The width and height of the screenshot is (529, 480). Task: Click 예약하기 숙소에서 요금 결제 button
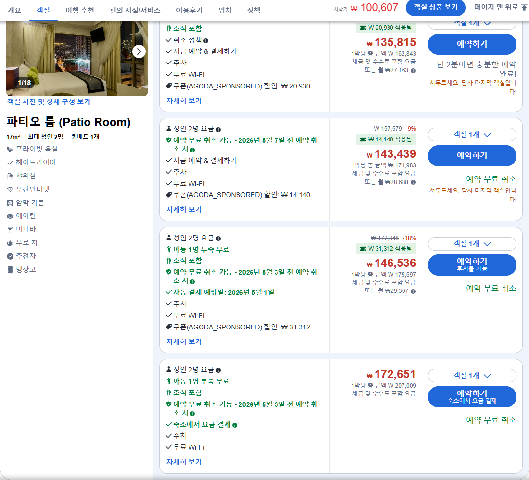(472, 397)
